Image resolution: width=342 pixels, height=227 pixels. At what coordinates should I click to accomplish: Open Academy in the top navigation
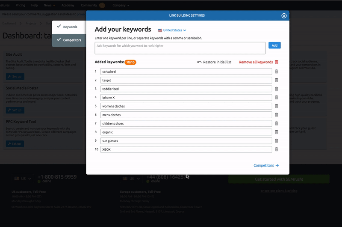(x=68, y=5)
